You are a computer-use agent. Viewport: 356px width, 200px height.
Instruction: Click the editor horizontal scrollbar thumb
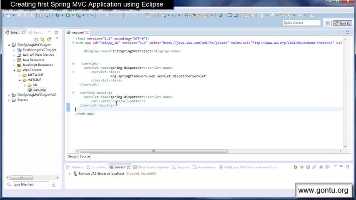153,151
